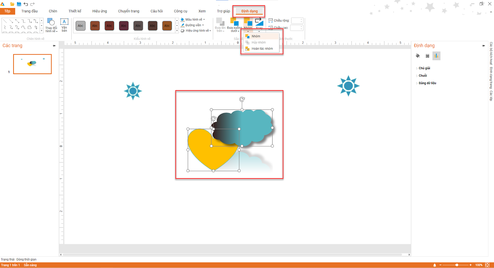Open the Hiệu ứng tab
The image size is (494, 268).
click(x=99, y=11)
